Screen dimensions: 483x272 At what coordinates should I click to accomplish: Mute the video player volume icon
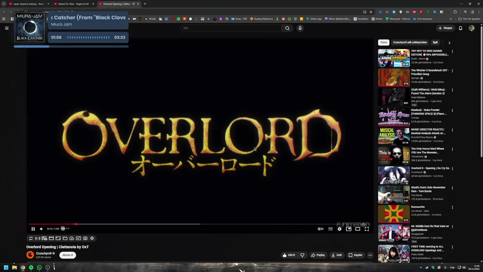click(x=41, y=229)
